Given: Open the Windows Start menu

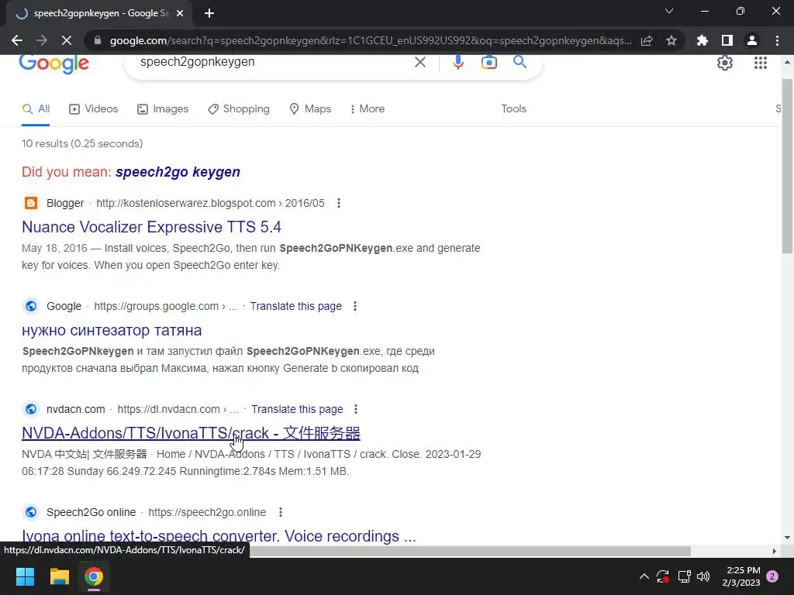Looking at the screenshot, I should pos(25,576).
